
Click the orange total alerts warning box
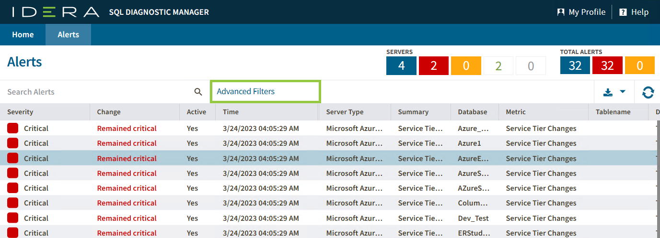[639, 65]
